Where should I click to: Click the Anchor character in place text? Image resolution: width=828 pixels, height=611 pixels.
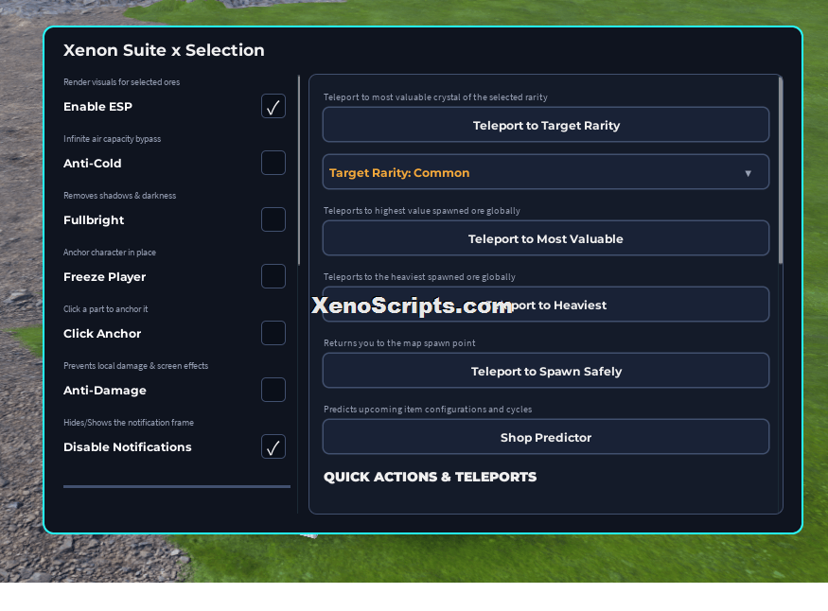click(x=110, y=253)
